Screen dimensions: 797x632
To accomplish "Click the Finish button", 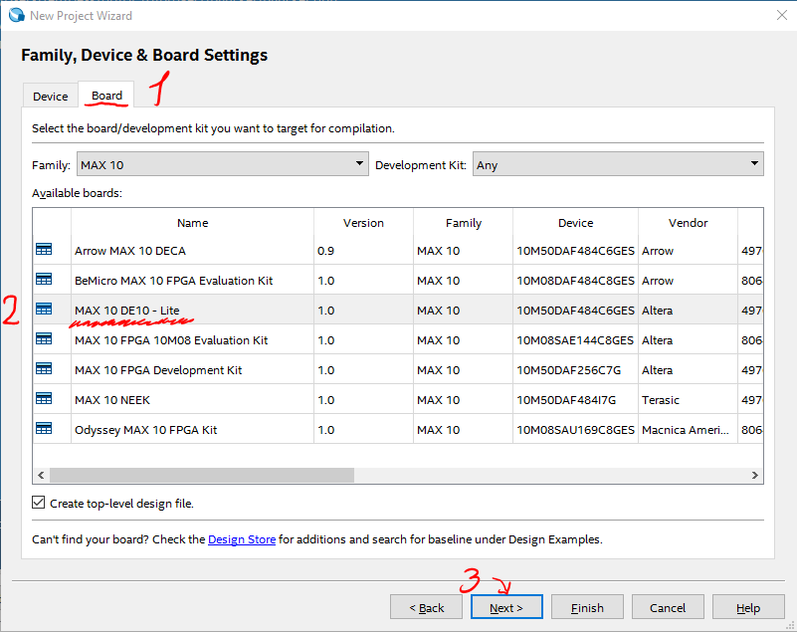I will (x=587, y=607).
